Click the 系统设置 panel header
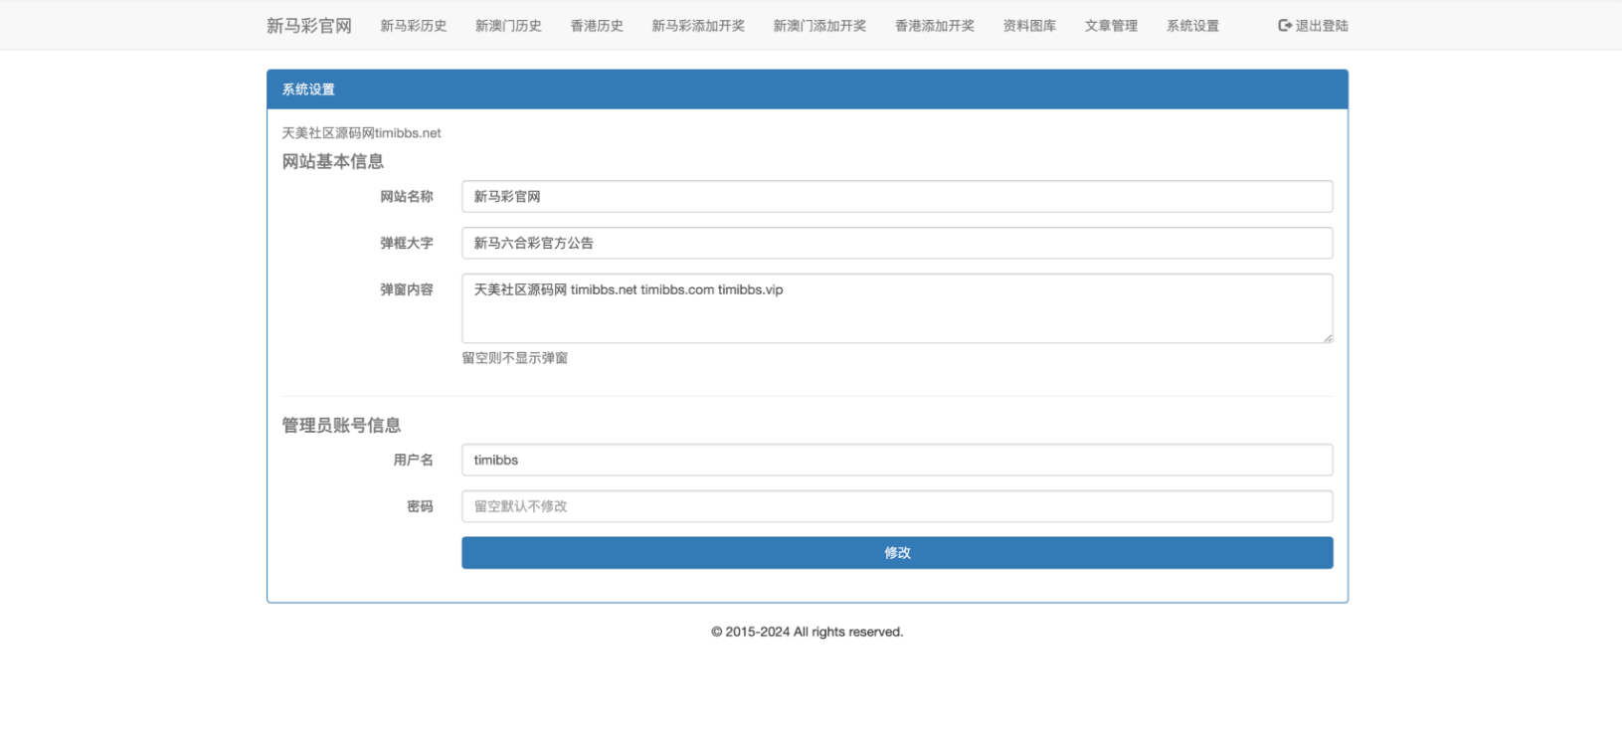This screenshot has height=754, width=1622. (x=808, y=90)
